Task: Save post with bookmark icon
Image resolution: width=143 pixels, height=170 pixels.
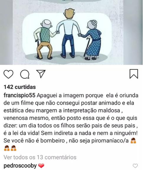Action: (x=134, y=74)
